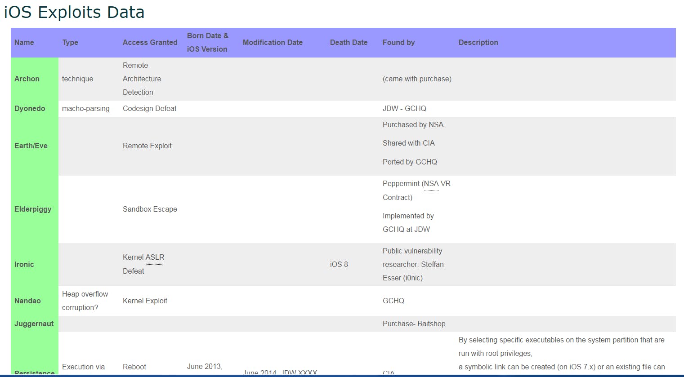The height and width of the screenshot is (377, 684).
Task: Click the "Name" column header
Action: tap(24, 42)
